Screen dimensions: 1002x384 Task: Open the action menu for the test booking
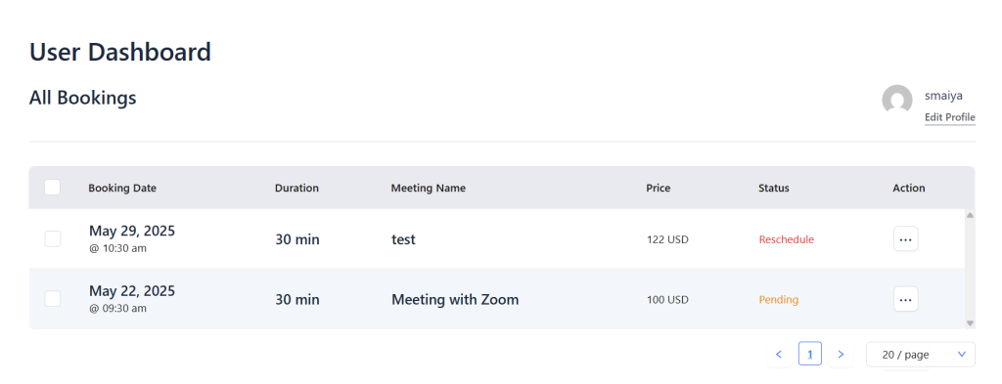(905, 239)
